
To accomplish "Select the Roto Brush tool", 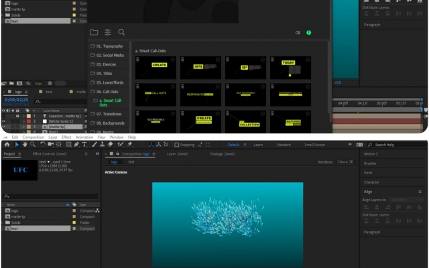I will click(120, 145).
